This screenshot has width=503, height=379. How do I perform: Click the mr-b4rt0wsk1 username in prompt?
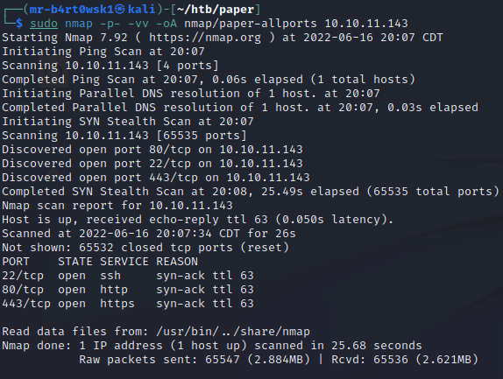[71, 10]
